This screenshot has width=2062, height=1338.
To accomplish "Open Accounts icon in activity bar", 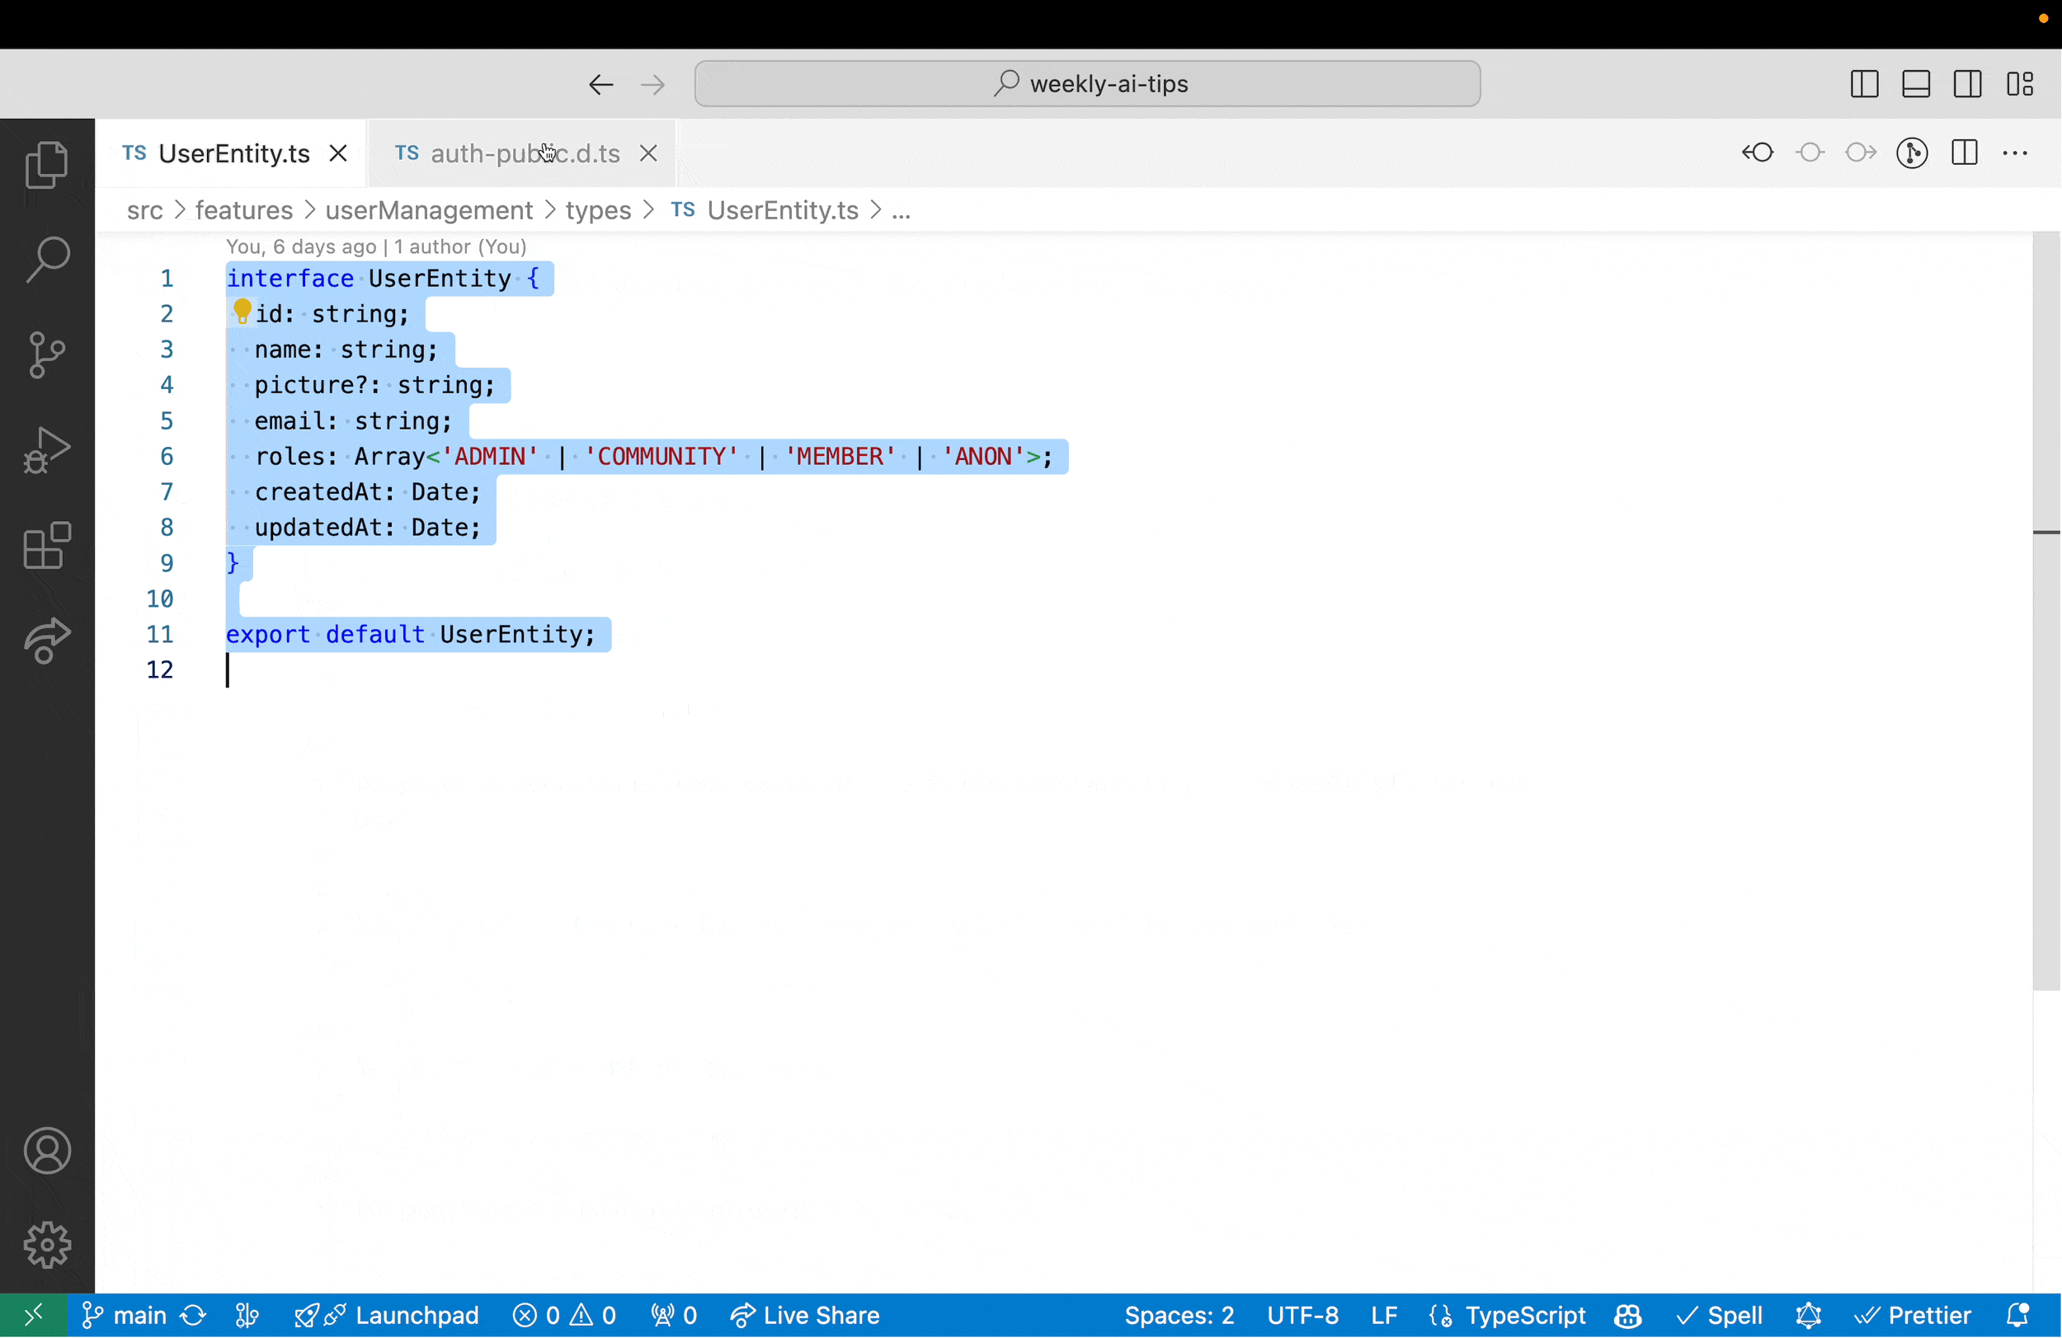I will pos(47,1151).
